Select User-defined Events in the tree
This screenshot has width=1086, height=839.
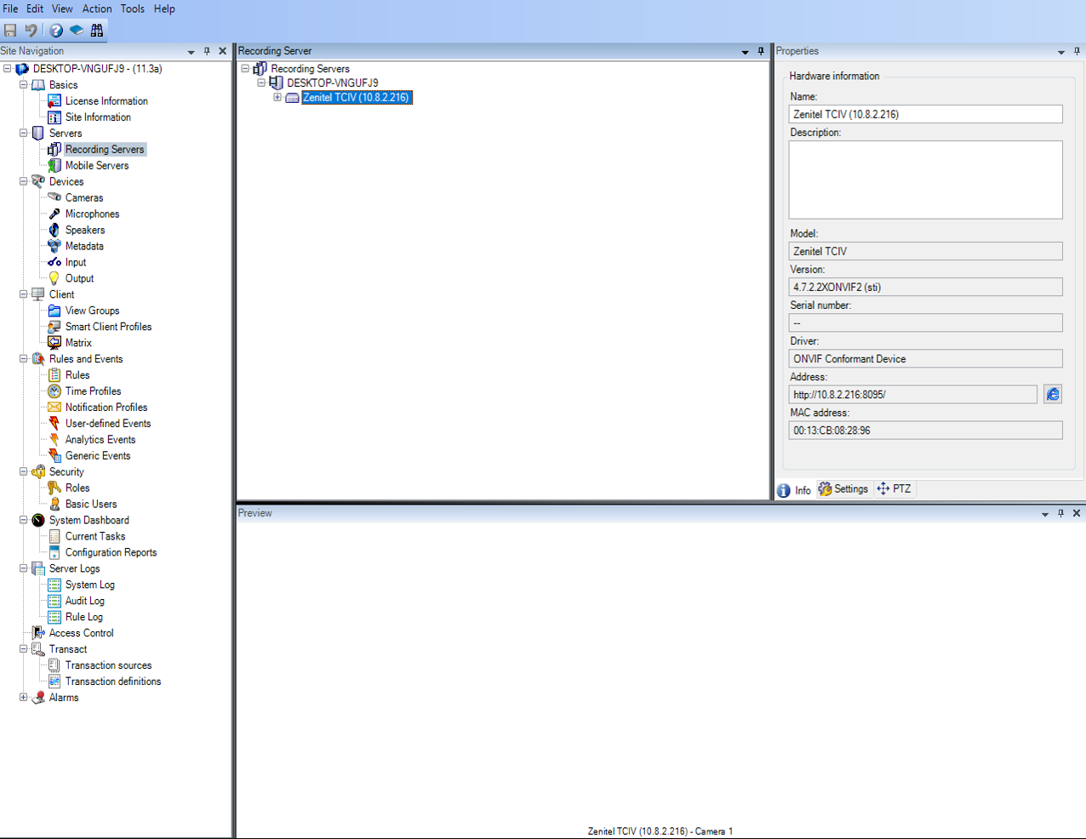pyautogui.click(x=108, y=424)
